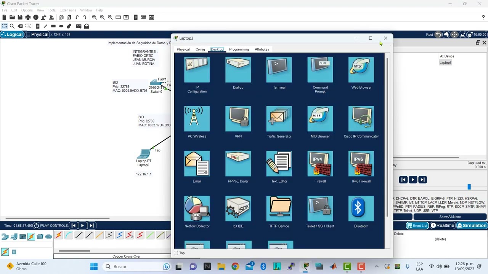Select the Inspect magnifier tool
The width and height of the screenshot is (488, 274).
[12, 26]
